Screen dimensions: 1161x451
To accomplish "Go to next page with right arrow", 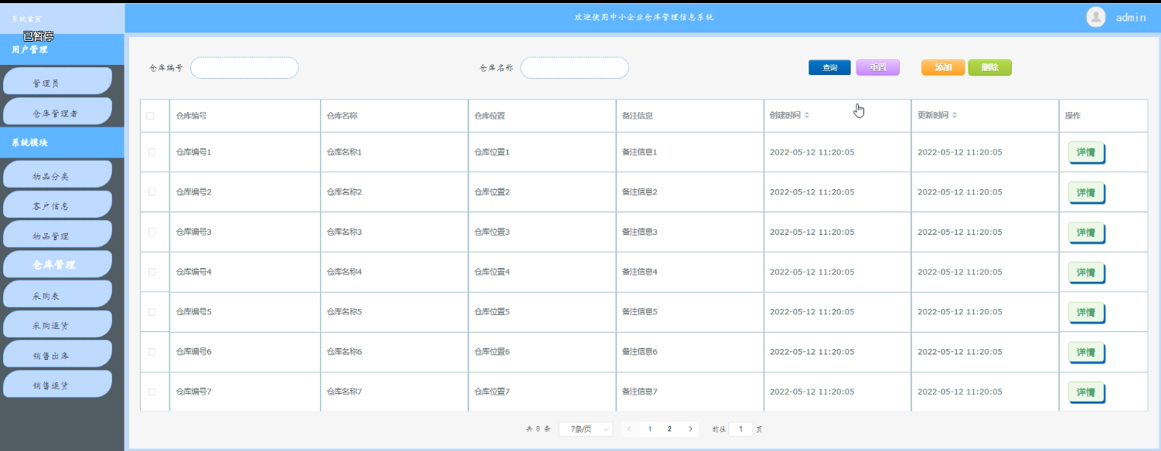I will point(690,429).
